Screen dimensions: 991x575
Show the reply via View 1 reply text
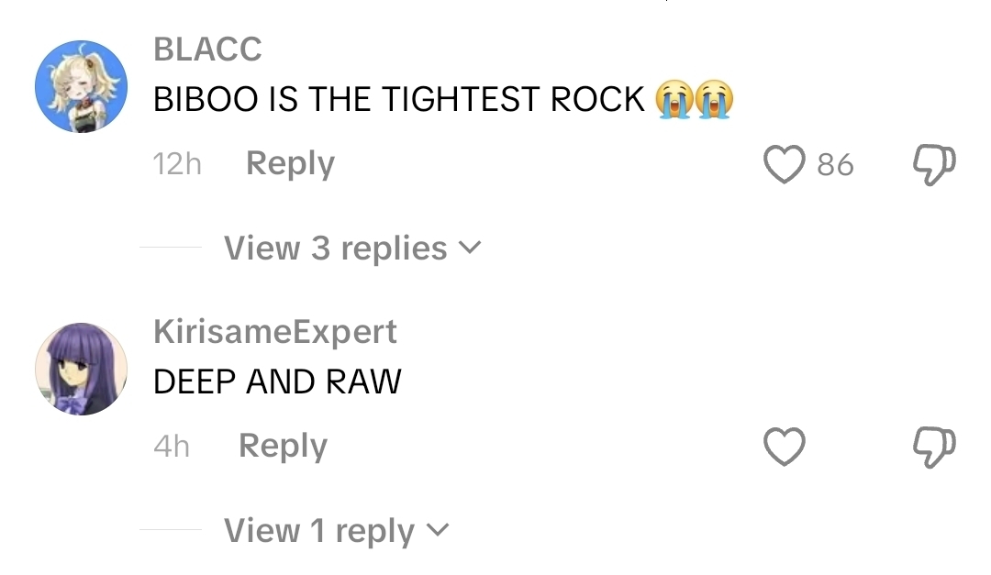coord(319,530)
